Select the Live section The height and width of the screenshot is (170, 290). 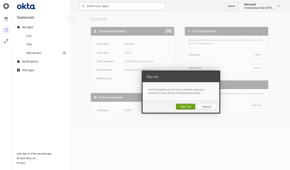tap(29, 36)
